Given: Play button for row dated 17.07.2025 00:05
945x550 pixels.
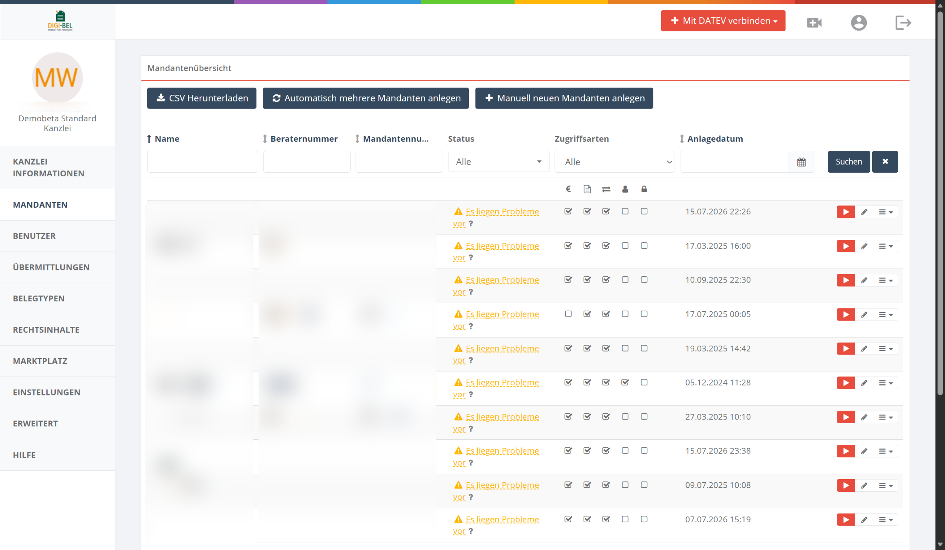Looking at the screenshot, I should (846, 314).
